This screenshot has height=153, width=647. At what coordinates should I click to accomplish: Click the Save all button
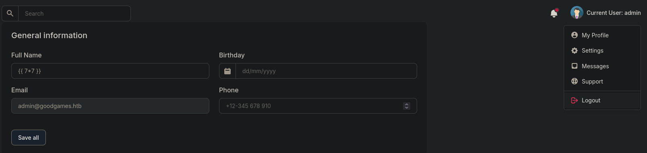click(29, 137)
